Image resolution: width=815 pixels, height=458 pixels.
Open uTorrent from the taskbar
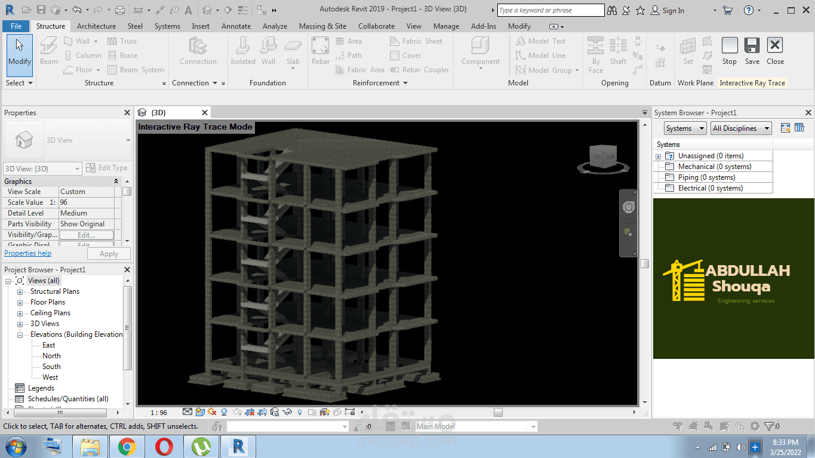201,447
